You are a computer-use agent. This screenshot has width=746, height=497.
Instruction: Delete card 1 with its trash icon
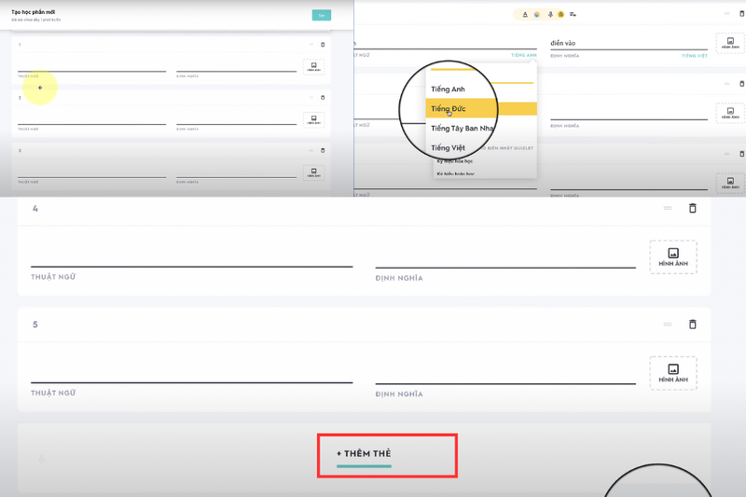(323, 45)
